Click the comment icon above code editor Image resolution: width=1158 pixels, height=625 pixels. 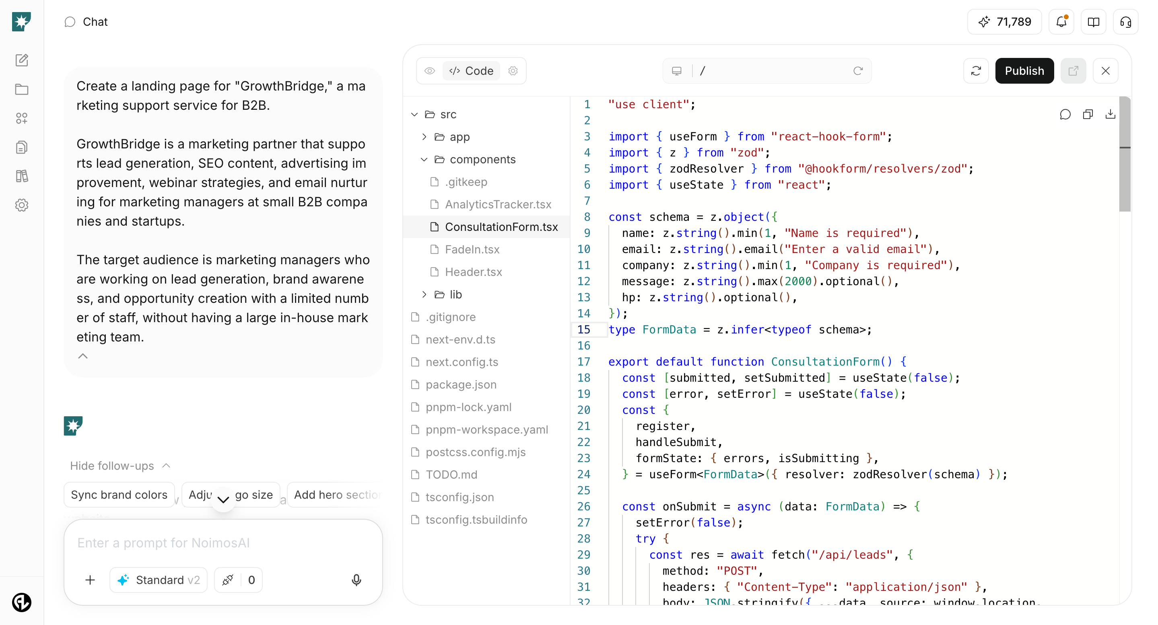pos(1065,115)
